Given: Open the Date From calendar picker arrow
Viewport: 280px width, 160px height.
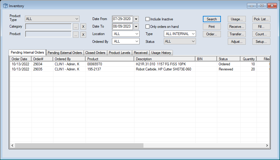Looking at the screenshot, I should [136, 19].
